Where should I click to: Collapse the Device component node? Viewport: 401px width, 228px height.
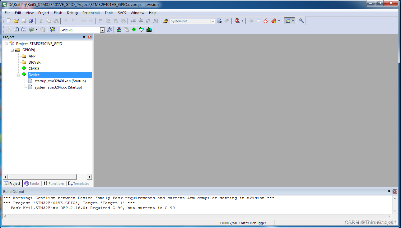coord(18,75)
